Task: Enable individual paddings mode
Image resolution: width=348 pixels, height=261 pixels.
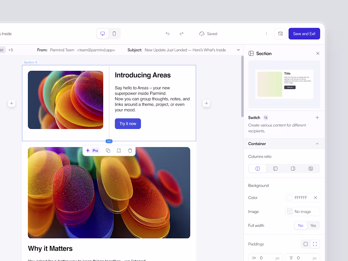Action: tap(315, 244)
